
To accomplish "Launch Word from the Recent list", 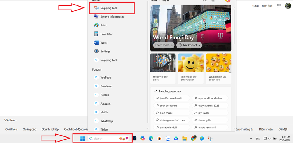I will (101, 42).
